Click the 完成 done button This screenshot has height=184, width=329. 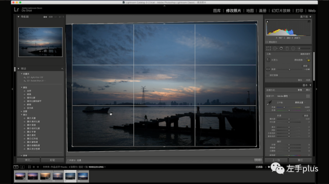[258, 160]
